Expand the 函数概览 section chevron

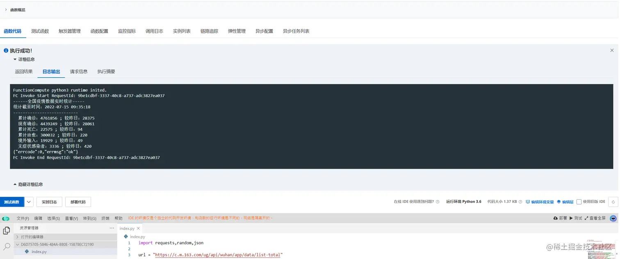(6, 9)
